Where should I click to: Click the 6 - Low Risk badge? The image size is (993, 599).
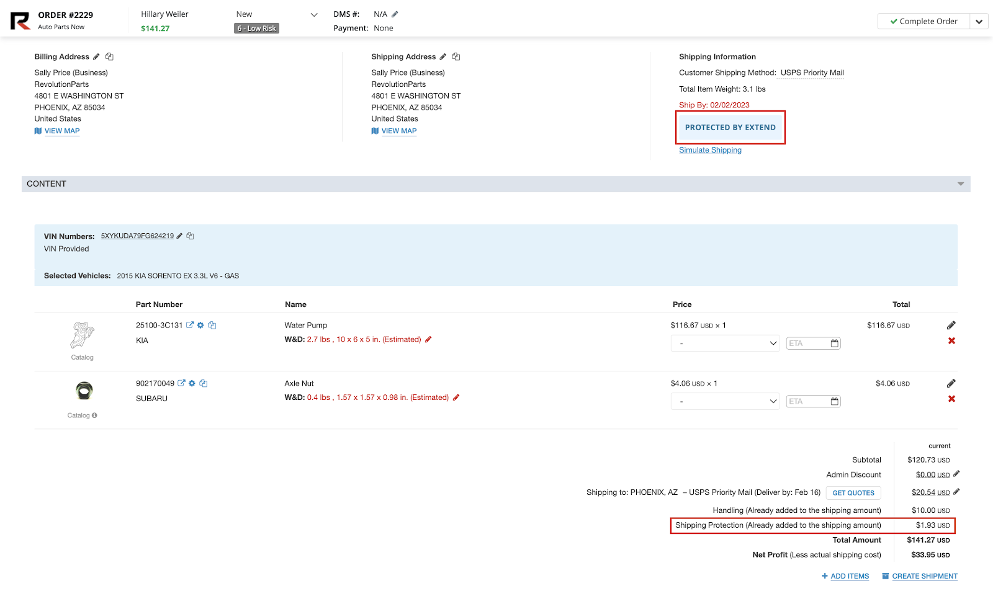256,29
